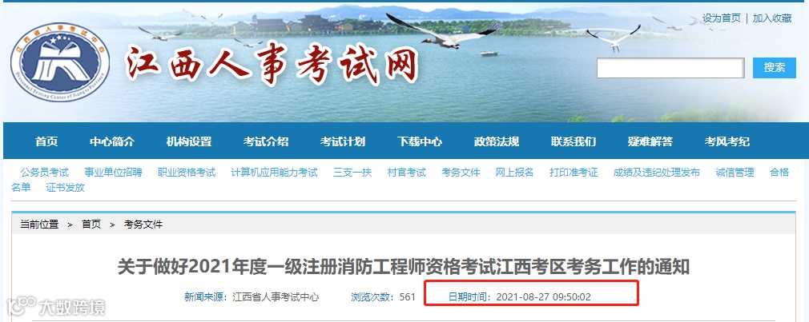Open 首页 in main navigation

tap(46, 141)
